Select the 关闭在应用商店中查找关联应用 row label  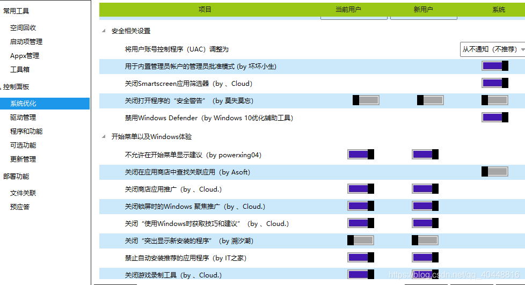point(187,172)
